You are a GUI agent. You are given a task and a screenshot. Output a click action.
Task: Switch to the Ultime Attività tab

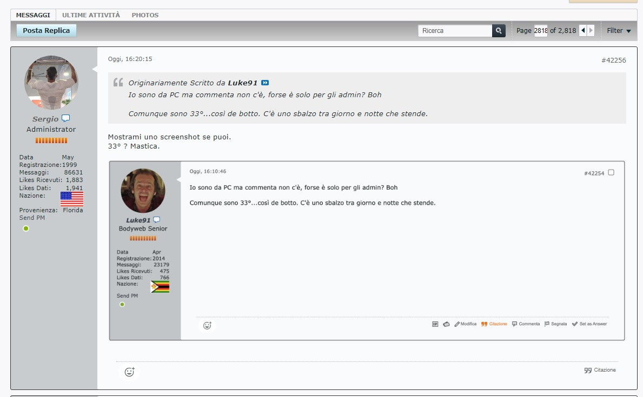[x=91, y=15]
